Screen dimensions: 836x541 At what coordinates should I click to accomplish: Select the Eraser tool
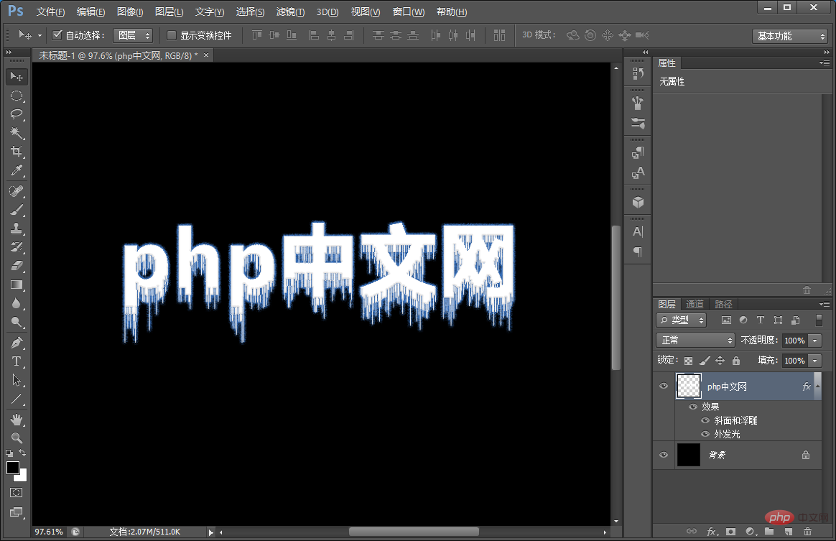click(x=17, y=266)
